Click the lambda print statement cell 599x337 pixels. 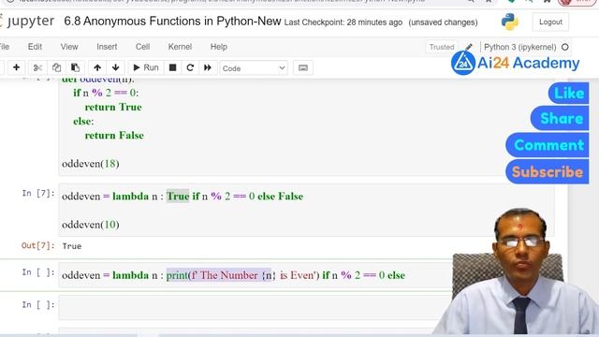pos(233,275)
